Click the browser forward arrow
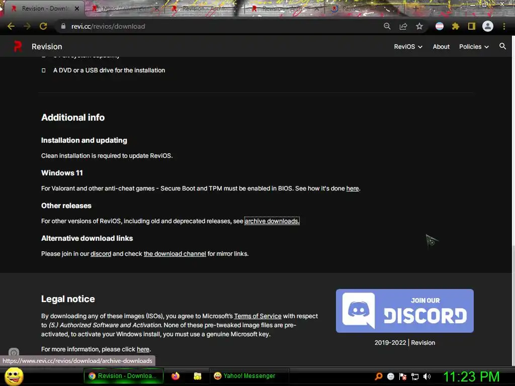515x386 pixels. 27,26
